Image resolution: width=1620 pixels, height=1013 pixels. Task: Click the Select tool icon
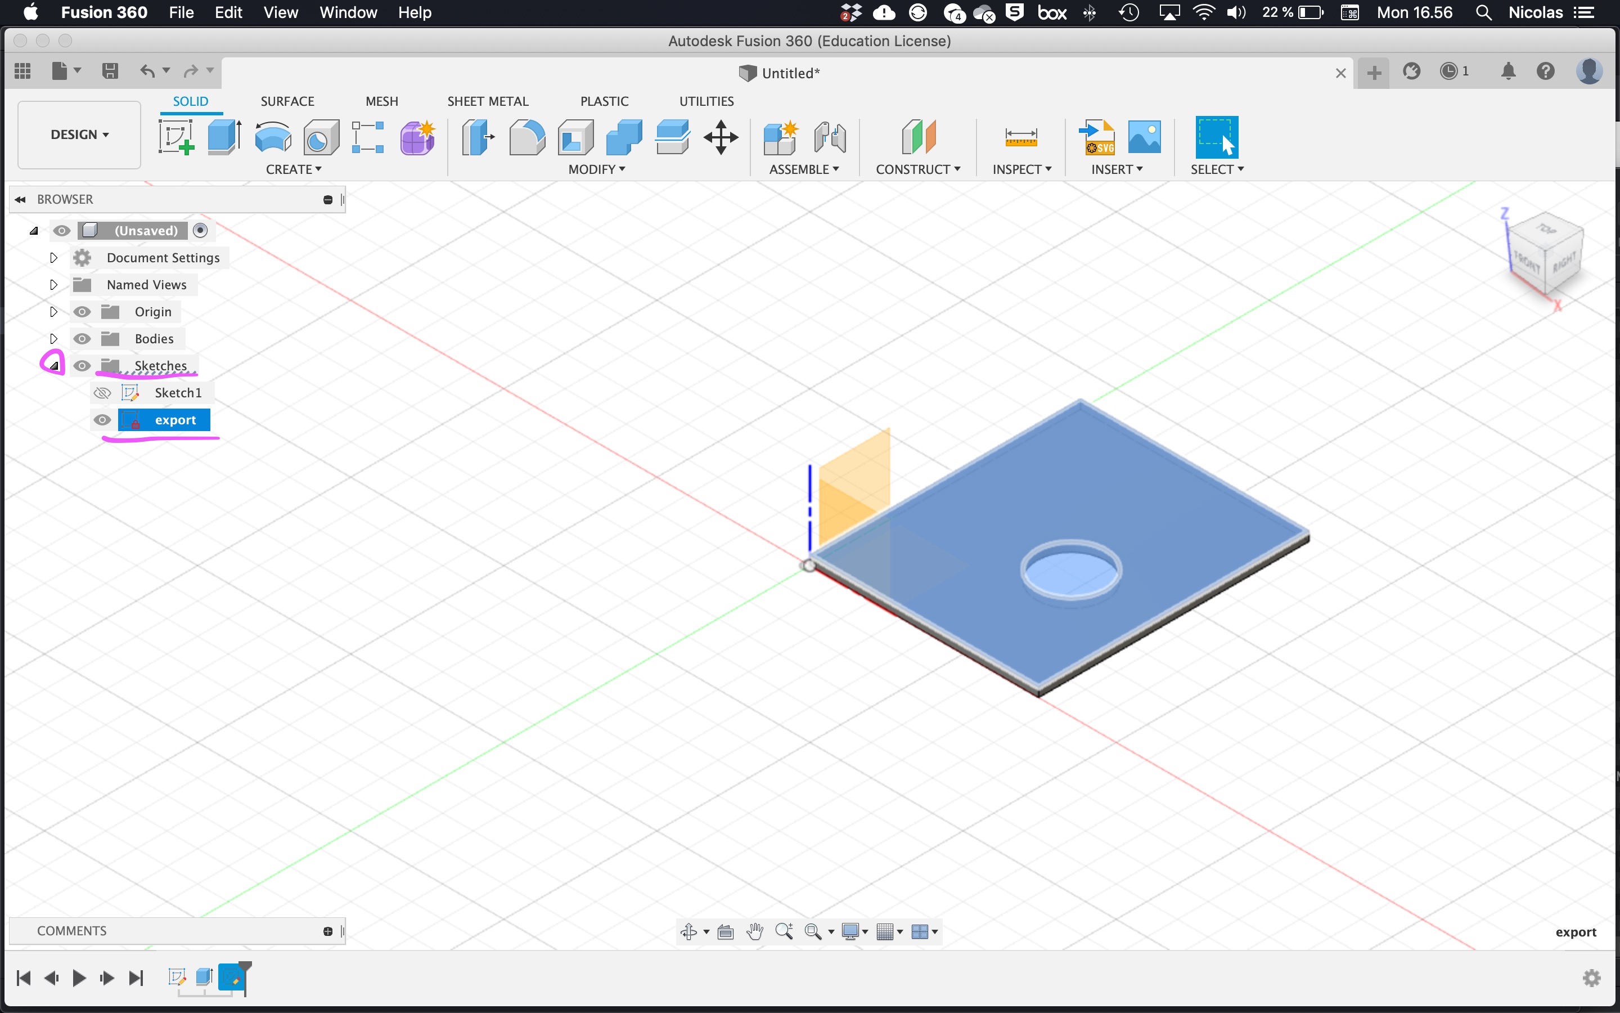(1216, 137)
